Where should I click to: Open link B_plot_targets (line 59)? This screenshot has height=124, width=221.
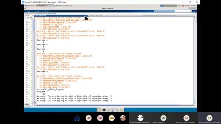(x=57, y=27)
